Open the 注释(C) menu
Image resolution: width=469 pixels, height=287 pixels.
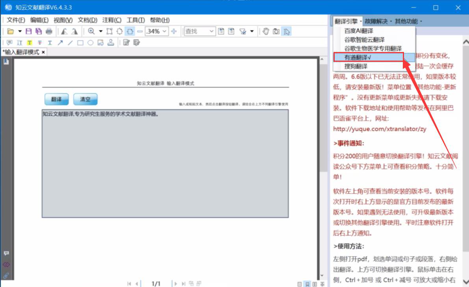coord(111,20)
